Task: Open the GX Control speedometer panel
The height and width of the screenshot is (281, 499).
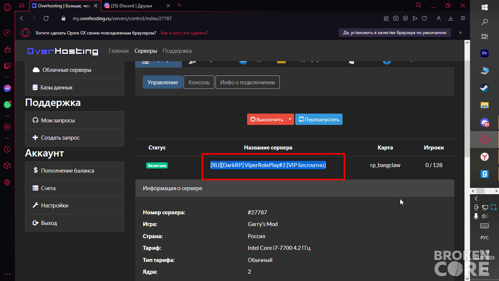Action: click(7, 33)
